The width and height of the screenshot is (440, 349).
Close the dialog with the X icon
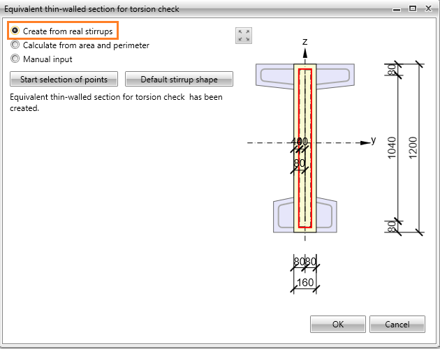tap(428, 8)
